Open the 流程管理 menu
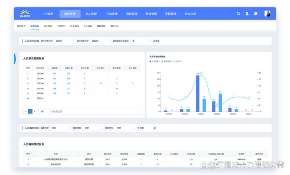This screenshot has width=290, height=175. pos(131,14)
